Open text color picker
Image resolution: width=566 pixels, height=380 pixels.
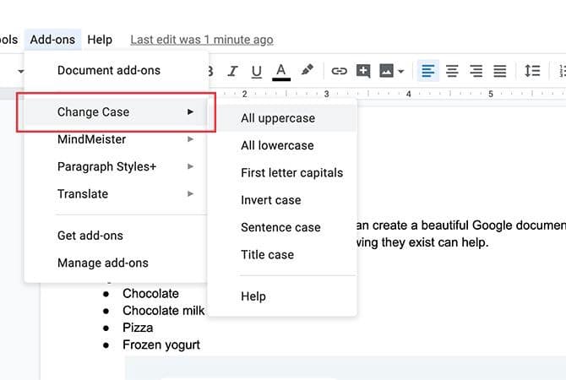(x=280, y=72)
